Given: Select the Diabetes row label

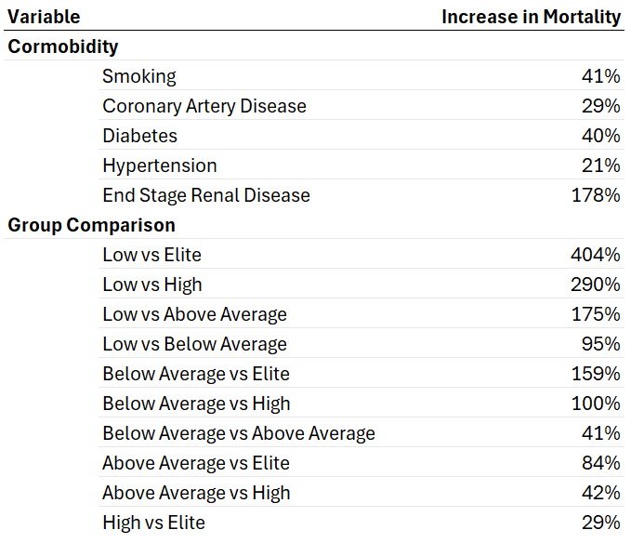Looking at the screenshot, I should [x=139, y=136].
